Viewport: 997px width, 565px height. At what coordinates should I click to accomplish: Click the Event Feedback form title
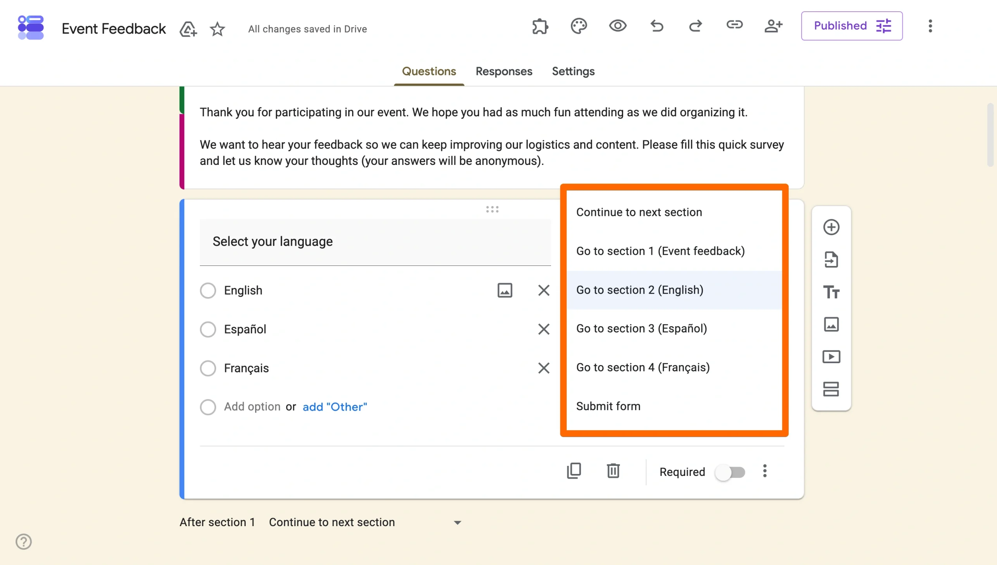point(114,29)
